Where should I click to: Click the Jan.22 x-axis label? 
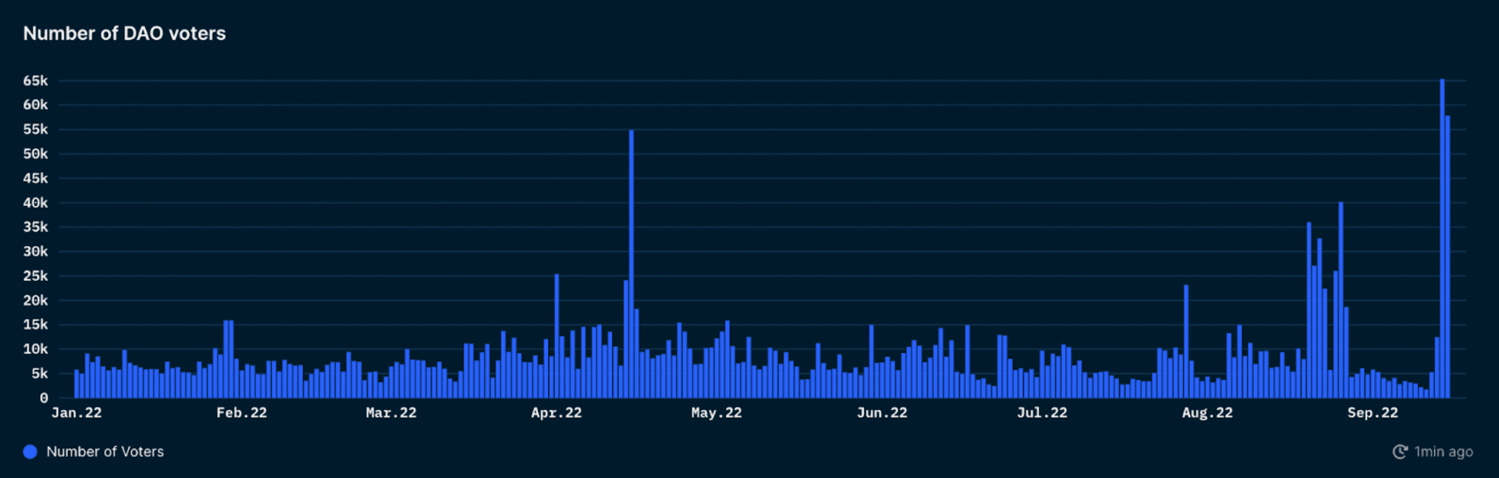pos(77,413)
